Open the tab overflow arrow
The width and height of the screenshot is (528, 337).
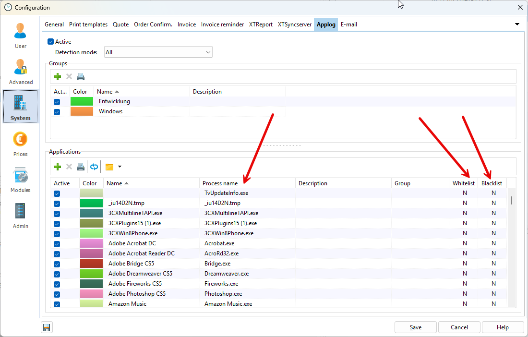point(517,24)
